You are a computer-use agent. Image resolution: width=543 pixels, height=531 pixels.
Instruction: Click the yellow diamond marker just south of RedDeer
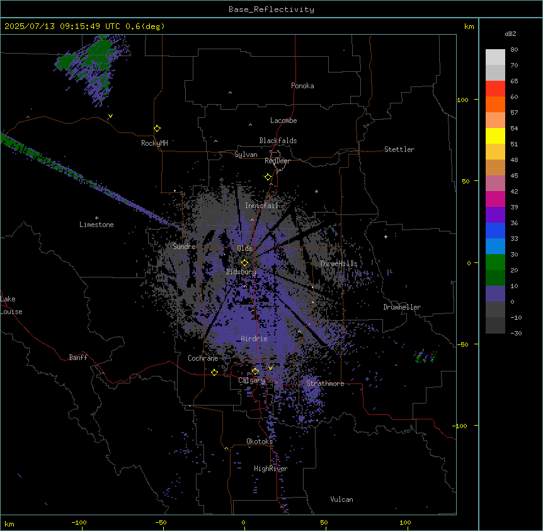pos(268,177)
